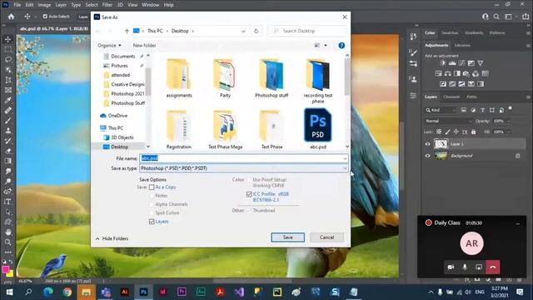Open the Opacity value dropdown
The image size is (533, 300).
point(509,121)
